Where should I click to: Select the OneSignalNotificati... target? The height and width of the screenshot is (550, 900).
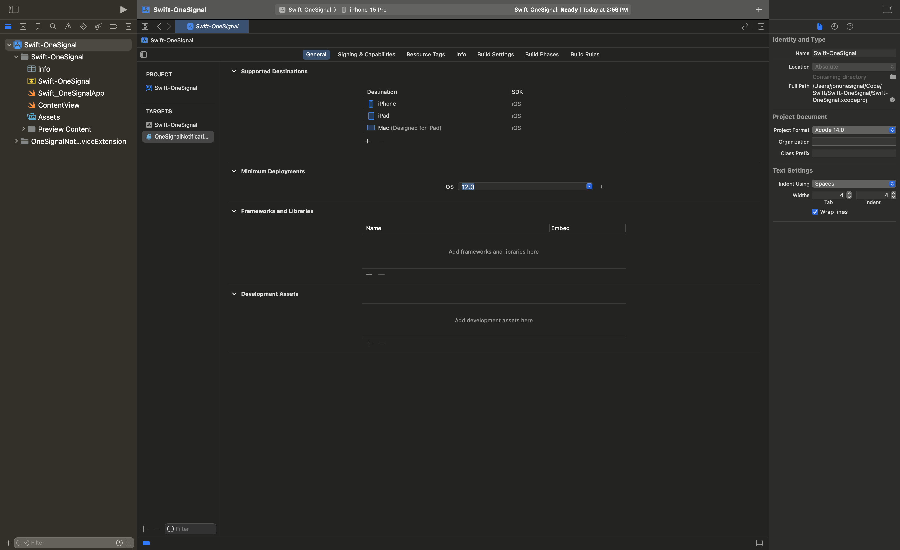178,137
